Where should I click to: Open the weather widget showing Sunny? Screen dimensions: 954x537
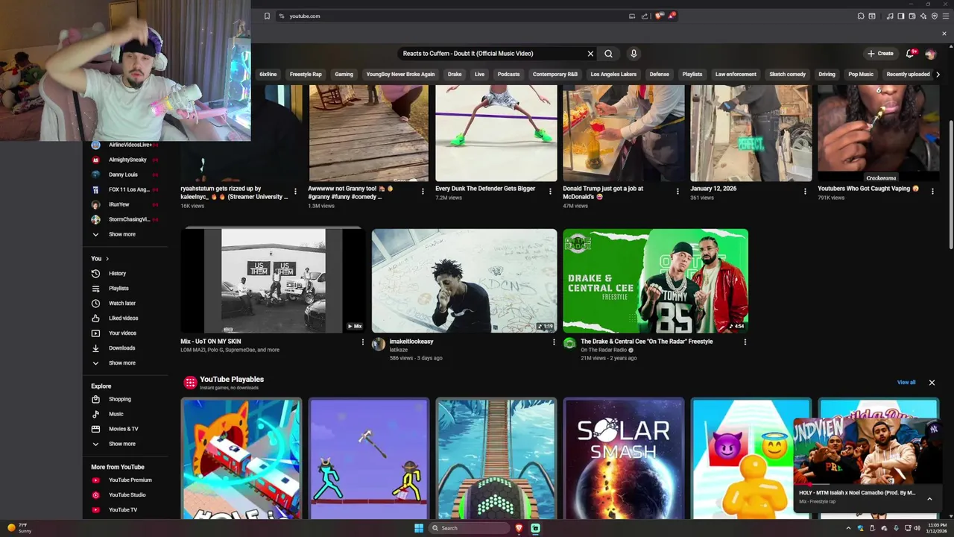[20, 528]
